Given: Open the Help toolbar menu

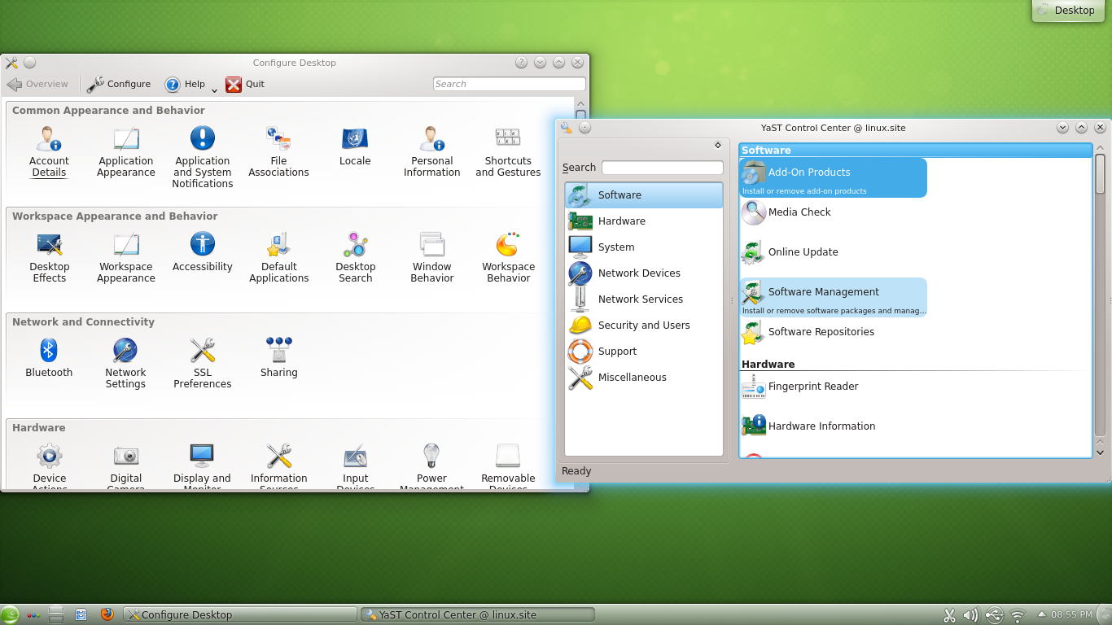Looking at the screenshot, I should pyautogui.click(x=185, y=84).
